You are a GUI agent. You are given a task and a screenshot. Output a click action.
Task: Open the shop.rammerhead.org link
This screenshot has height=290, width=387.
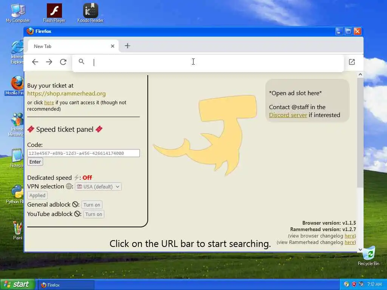pos(67,94)
